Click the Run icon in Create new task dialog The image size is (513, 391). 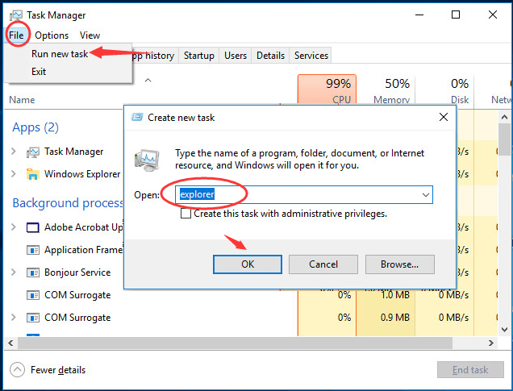[147, 159]
